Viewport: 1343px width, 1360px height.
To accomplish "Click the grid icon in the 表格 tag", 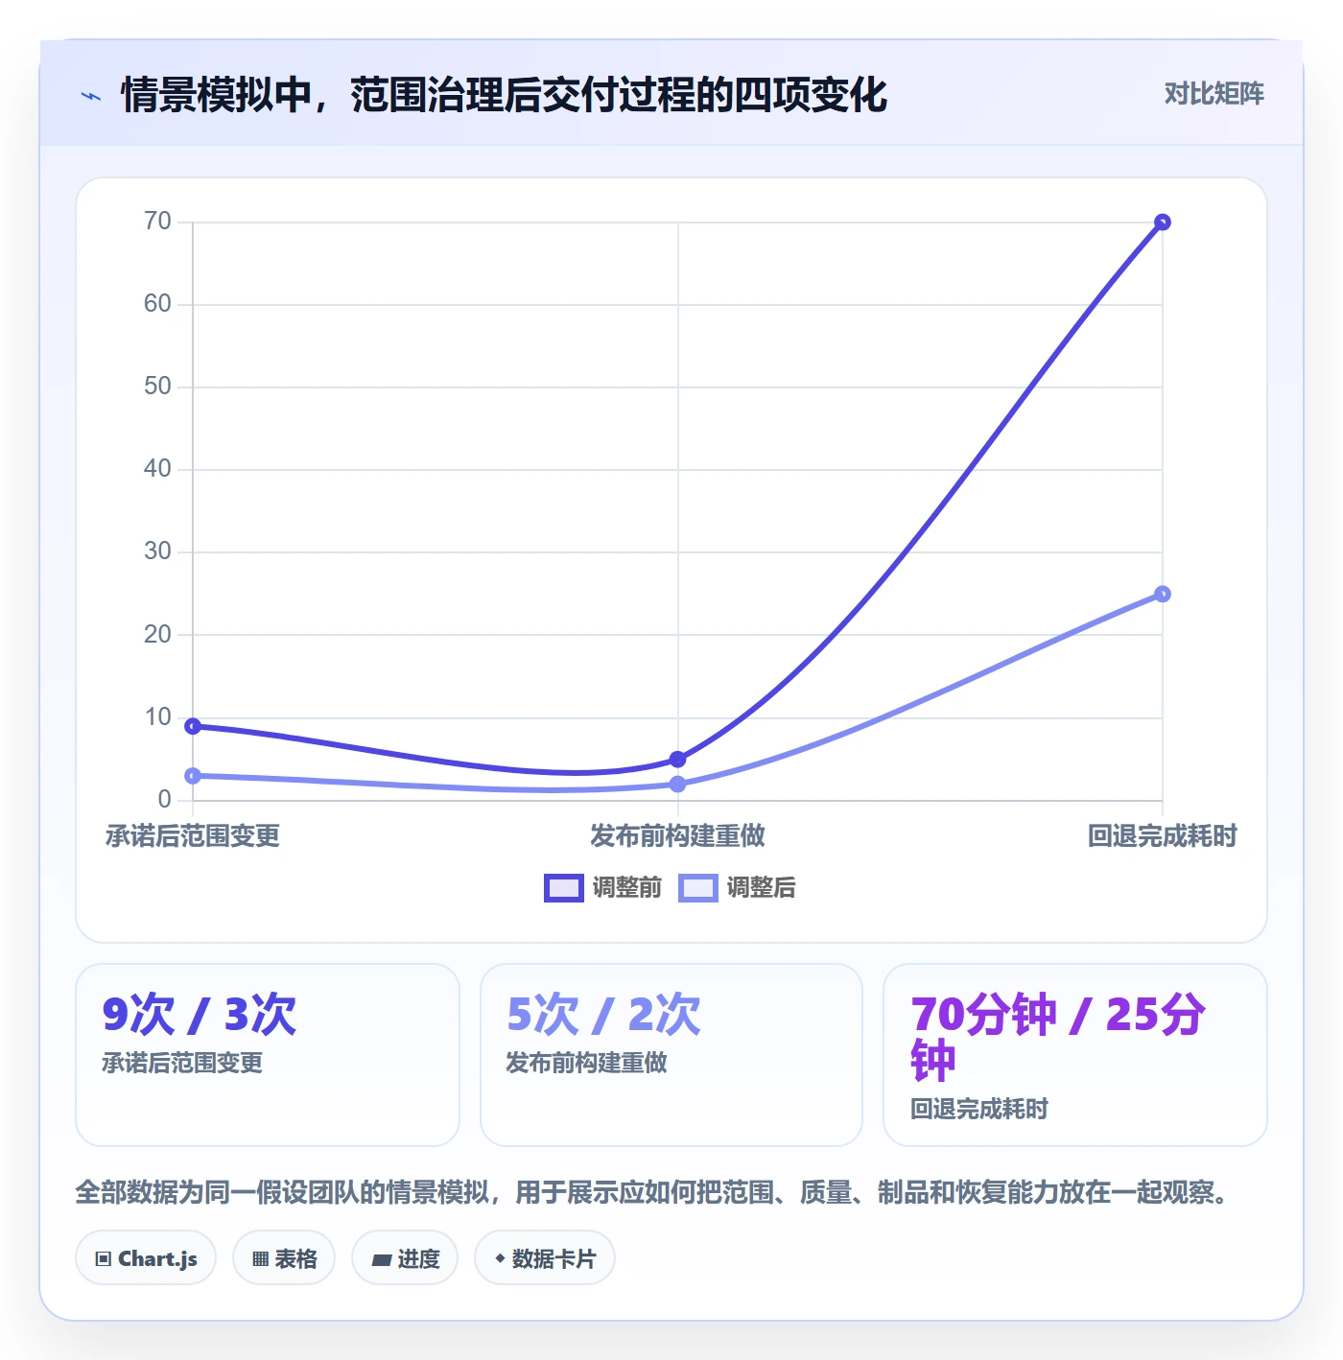I will [x=261, y=1259].
